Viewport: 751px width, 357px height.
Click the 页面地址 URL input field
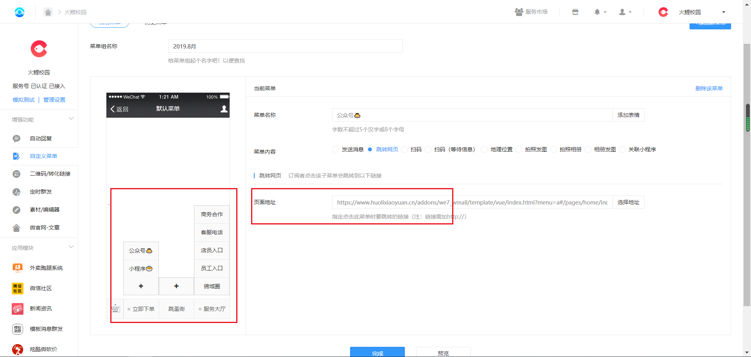(472, 202)
